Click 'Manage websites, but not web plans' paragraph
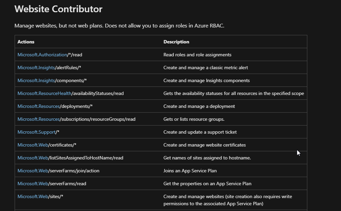Image resolution: width=341 pixels, height=211 pixels. [119, 26]
